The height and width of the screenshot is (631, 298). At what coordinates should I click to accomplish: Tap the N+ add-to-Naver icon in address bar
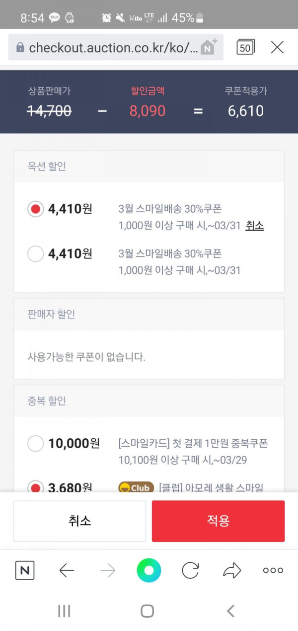209,46
